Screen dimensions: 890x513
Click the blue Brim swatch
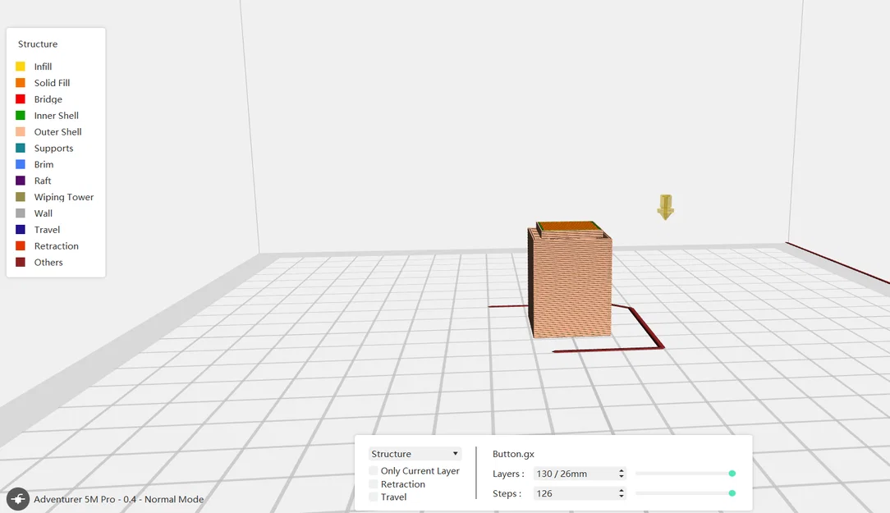pos(21,164)
